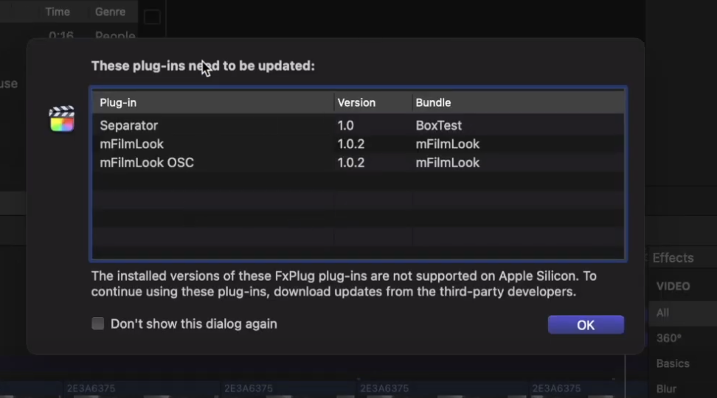Click the Final Cut Pro clapperboard icon

click(62, 119)
